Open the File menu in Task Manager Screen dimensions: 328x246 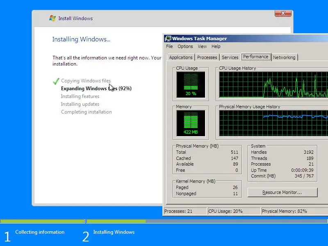click(169, 46)
